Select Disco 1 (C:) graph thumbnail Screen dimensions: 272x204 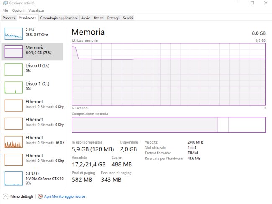pyautogui.click(x=13, y=88)
